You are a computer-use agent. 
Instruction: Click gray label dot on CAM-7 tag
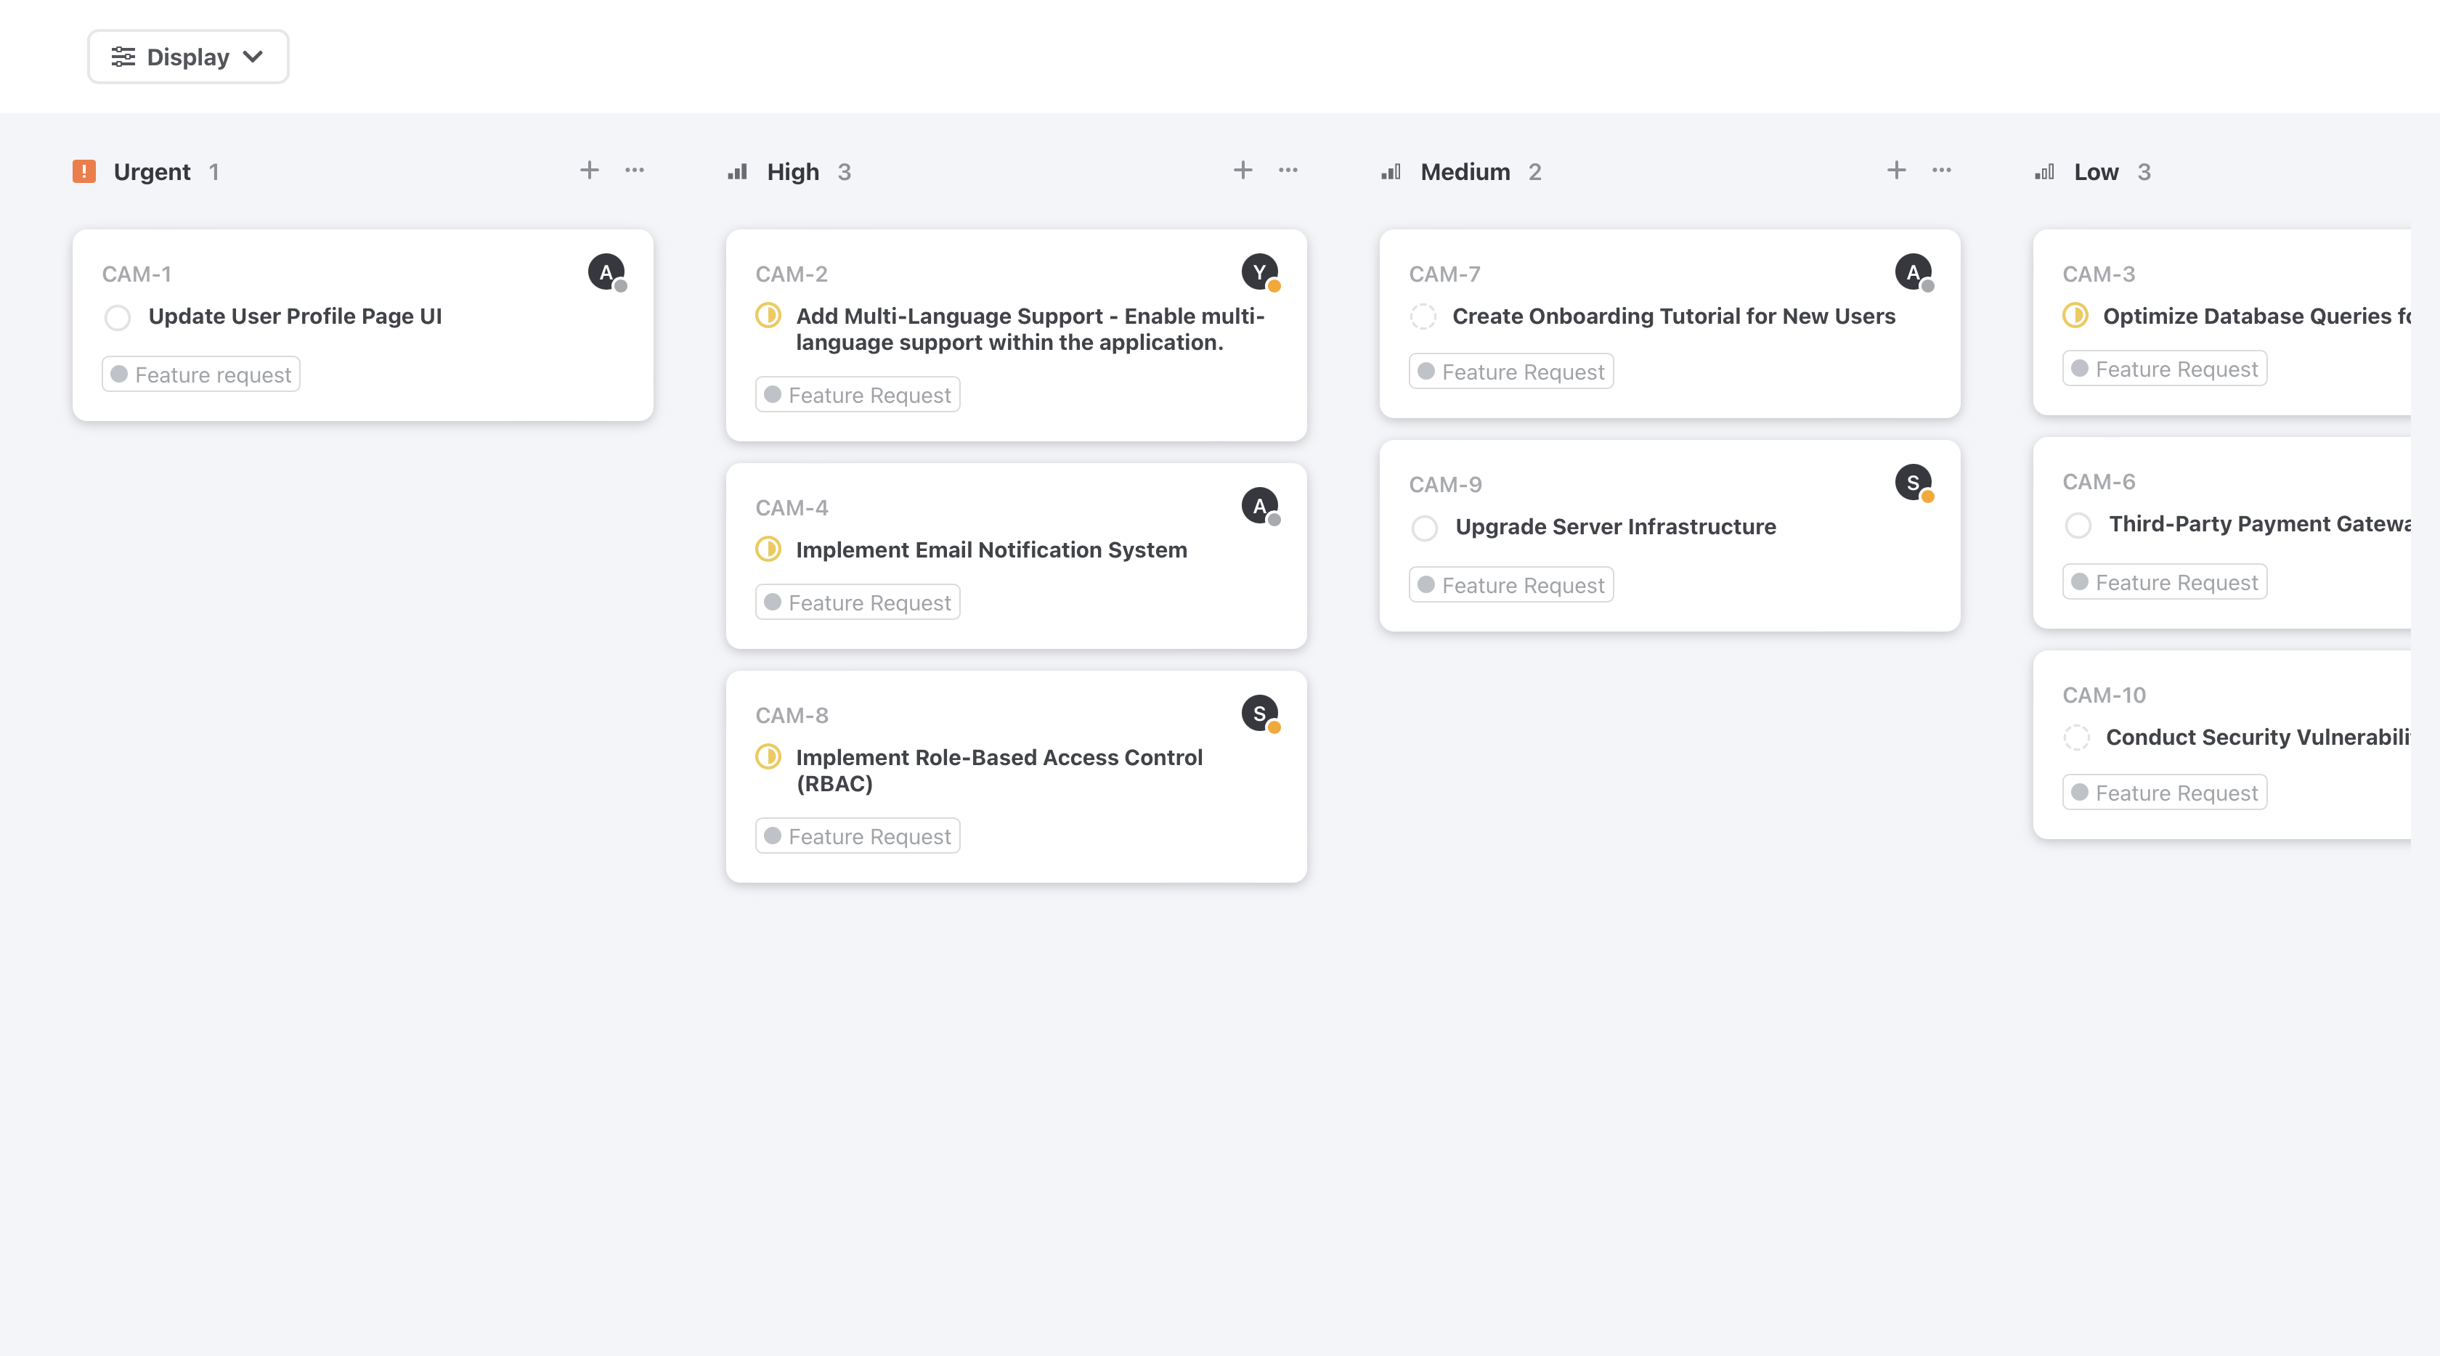click(1426, 372)
